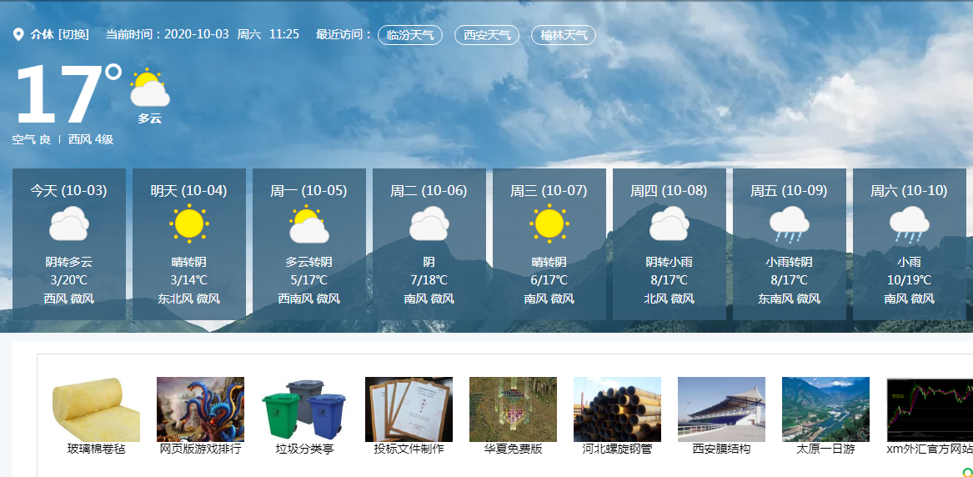Click the 周五 (10-09) date heading
Screen dimensions: 973x477
pos(790,191)
